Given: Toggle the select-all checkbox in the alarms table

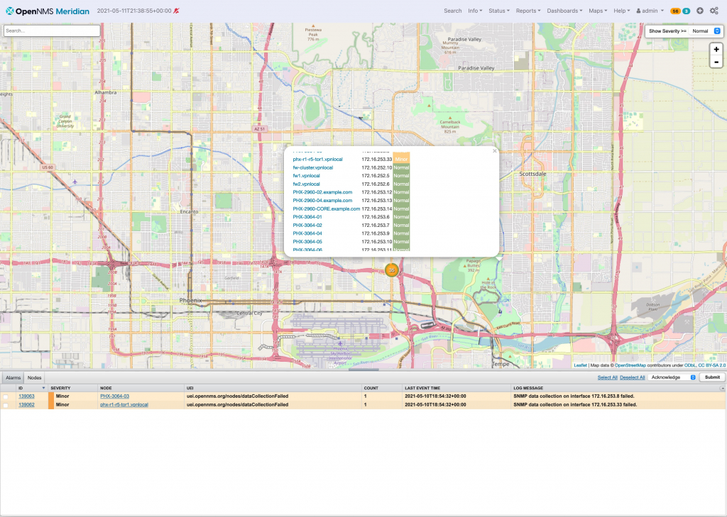Looking at the screenshot, I should point(6,388).
